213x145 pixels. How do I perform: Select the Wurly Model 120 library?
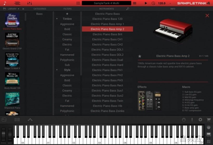coord(12,79)
